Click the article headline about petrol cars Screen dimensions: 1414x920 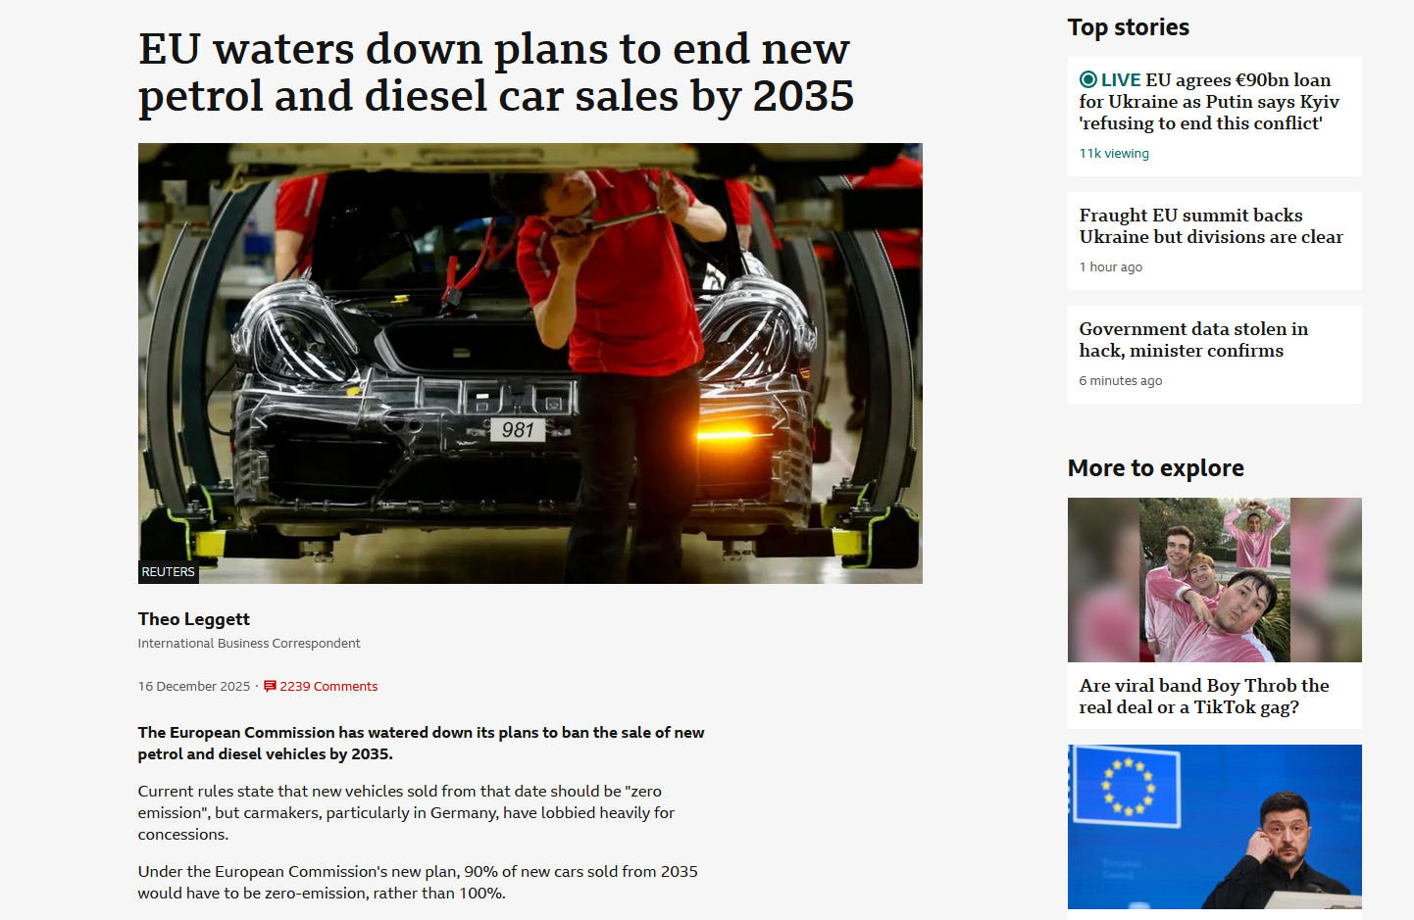point(496,73)
